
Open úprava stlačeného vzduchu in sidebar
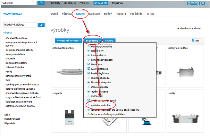click(x=20, y=89)
